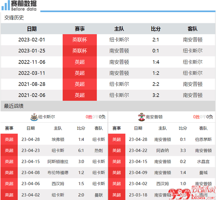Click away team 南安普顿 in 2023-02-01 row
Image resolution: width=216 pixels, height=200 pixels.
coord(193,40)
